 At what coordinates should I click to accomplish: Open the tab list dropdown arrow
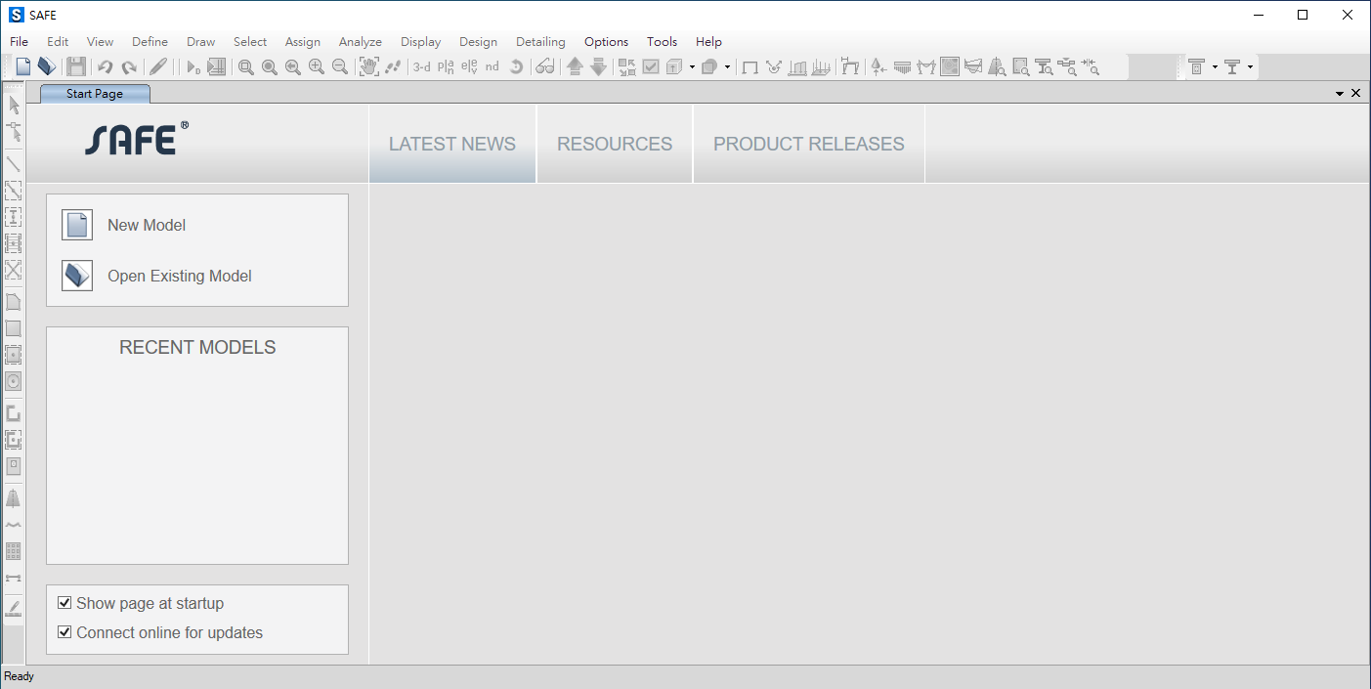point(1340,93)
